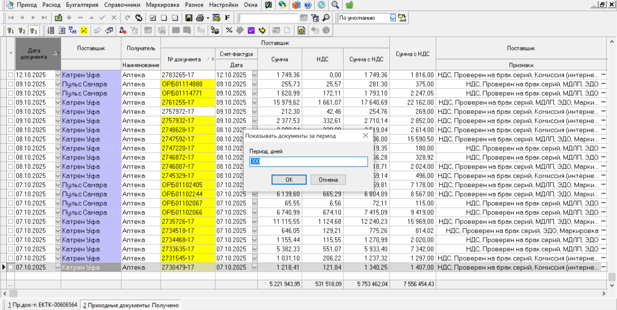Expand invoice date dropdown in 2731545-17 row
617x310 pixels.
(x=255, y=258)
